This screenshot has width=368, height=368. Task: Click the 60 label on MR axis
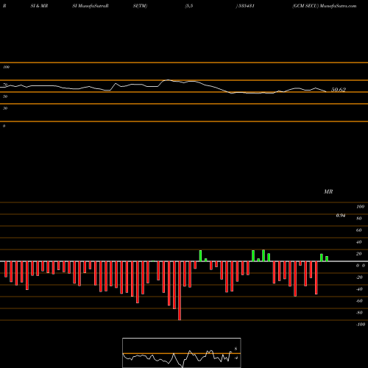[359, 230]
